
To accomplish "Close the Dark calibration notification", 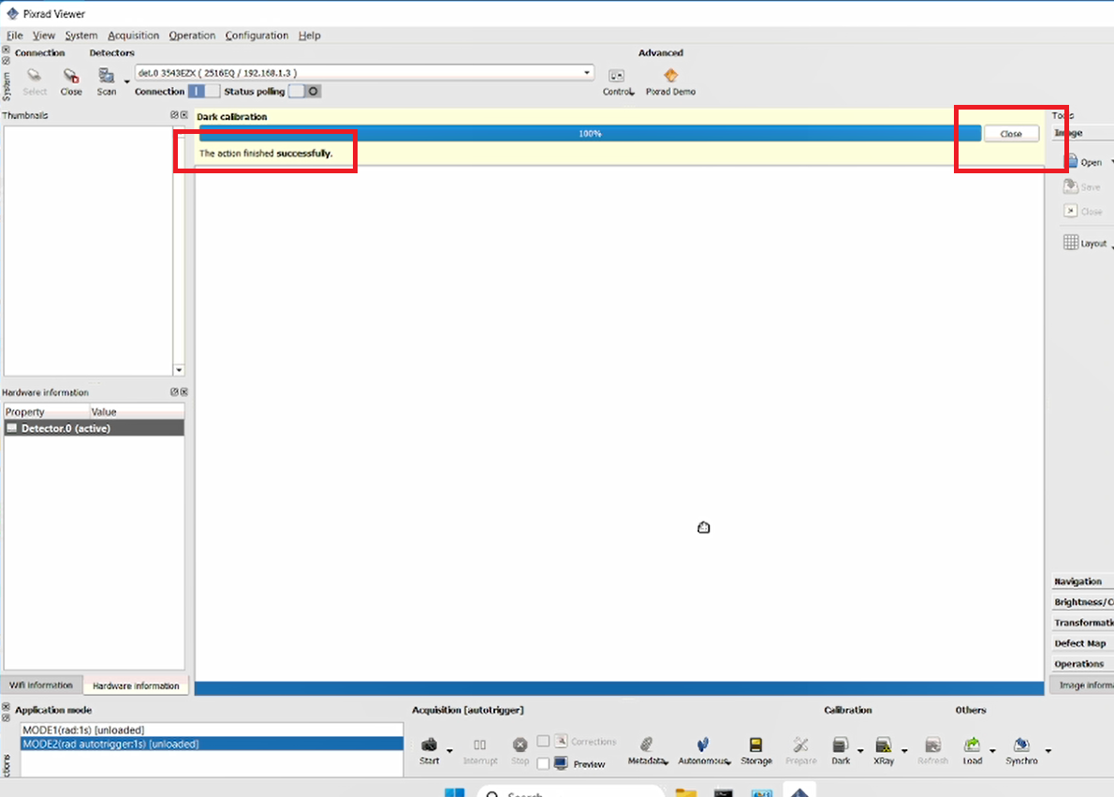I will tap(1010, 134).
